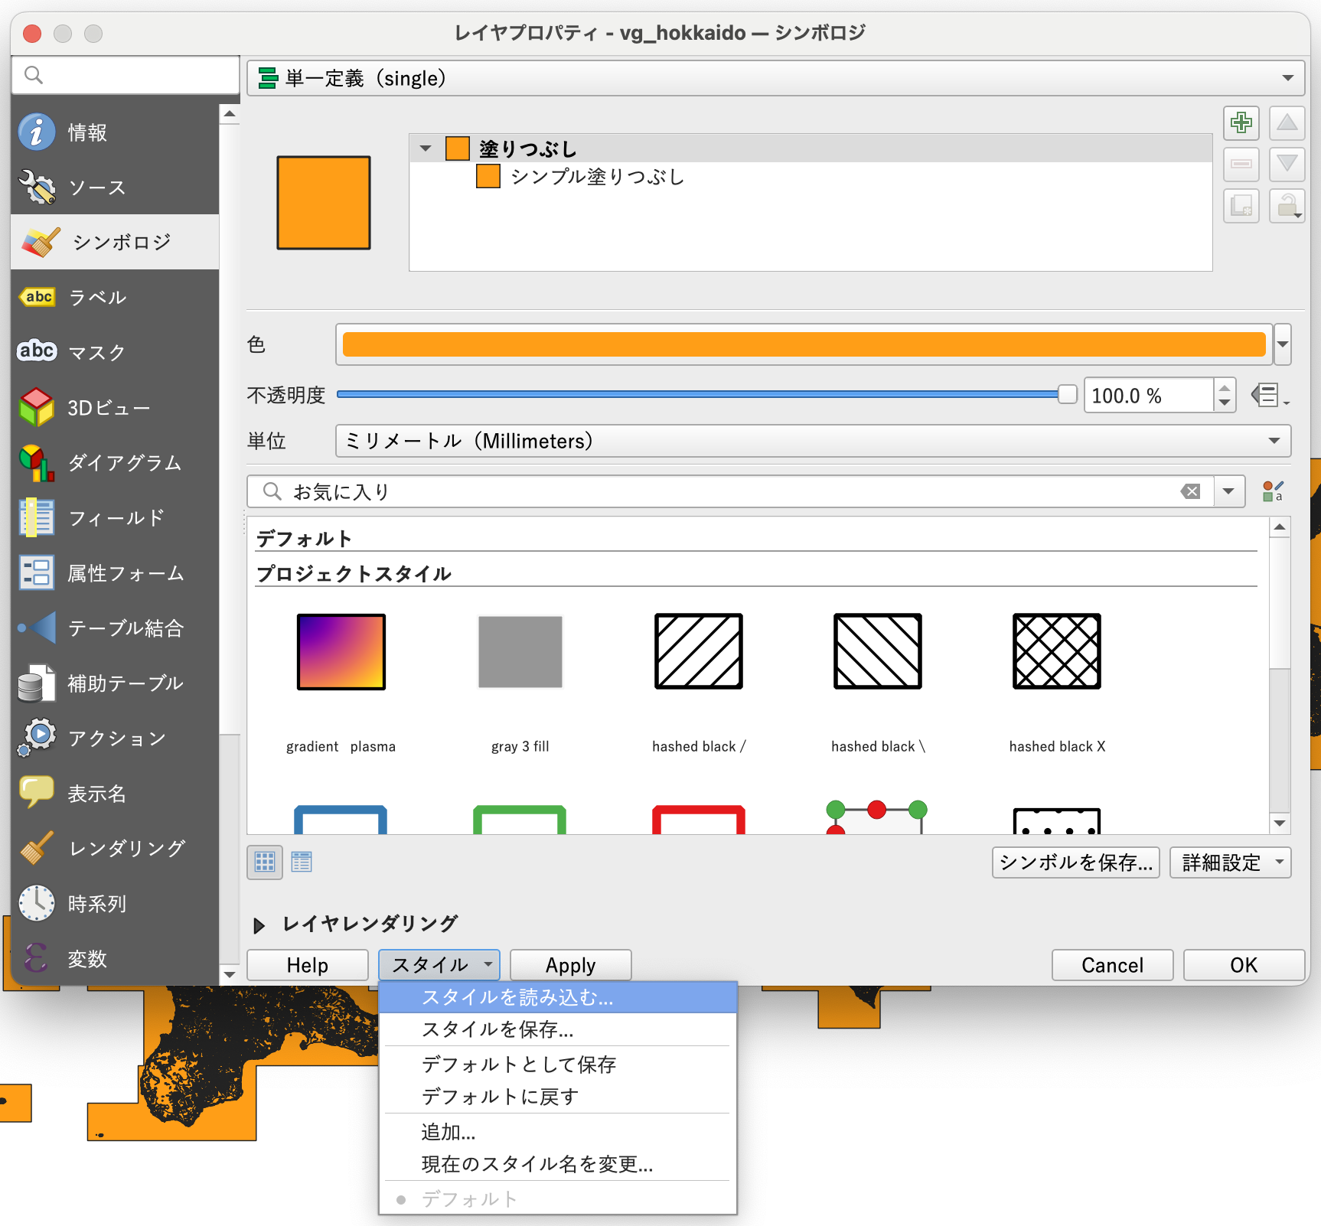
Task: Select the 時系列 (Temporal) panel
Action: [96, 902]
